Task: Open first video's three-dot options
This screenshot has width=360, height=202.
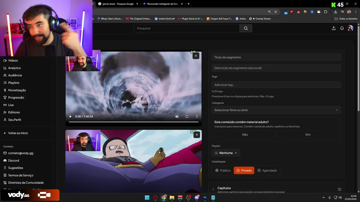Action: (x=197, y=116)
